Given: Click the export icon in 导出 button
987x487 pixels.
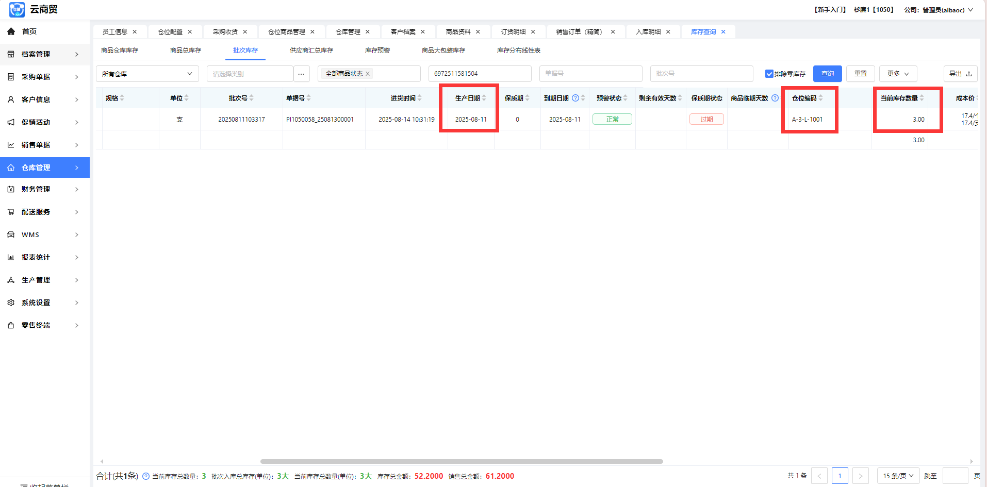Looking at the screenshot, I should pos(969,74).
